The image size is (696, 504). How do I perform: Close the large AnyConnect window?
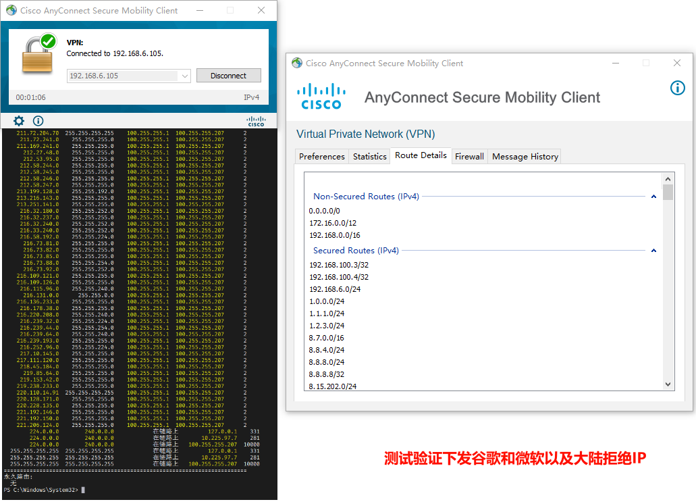677,63
